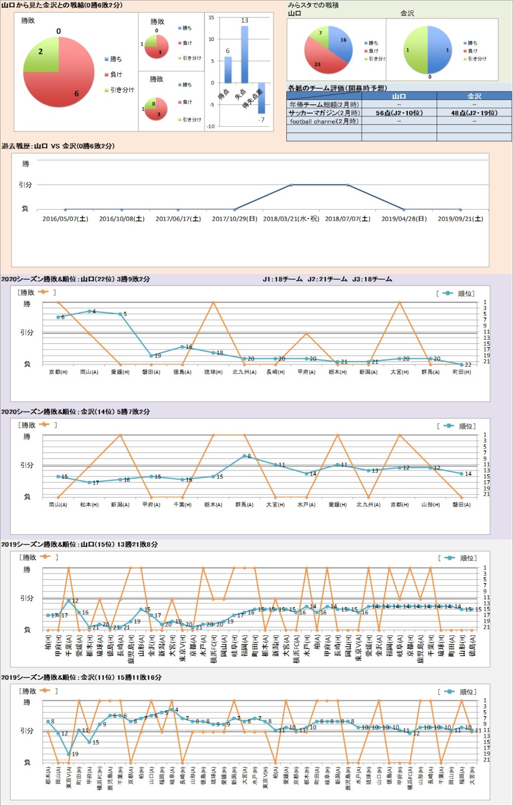Select the 得点 bar labeled 6
Image resolution: width=513 pixels, height=806 pixels.
[x=228, y=70]
